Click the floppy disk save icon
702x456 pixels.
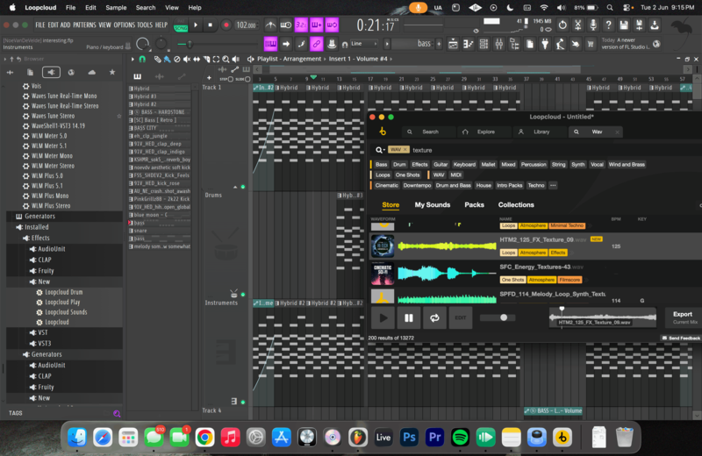624,25
